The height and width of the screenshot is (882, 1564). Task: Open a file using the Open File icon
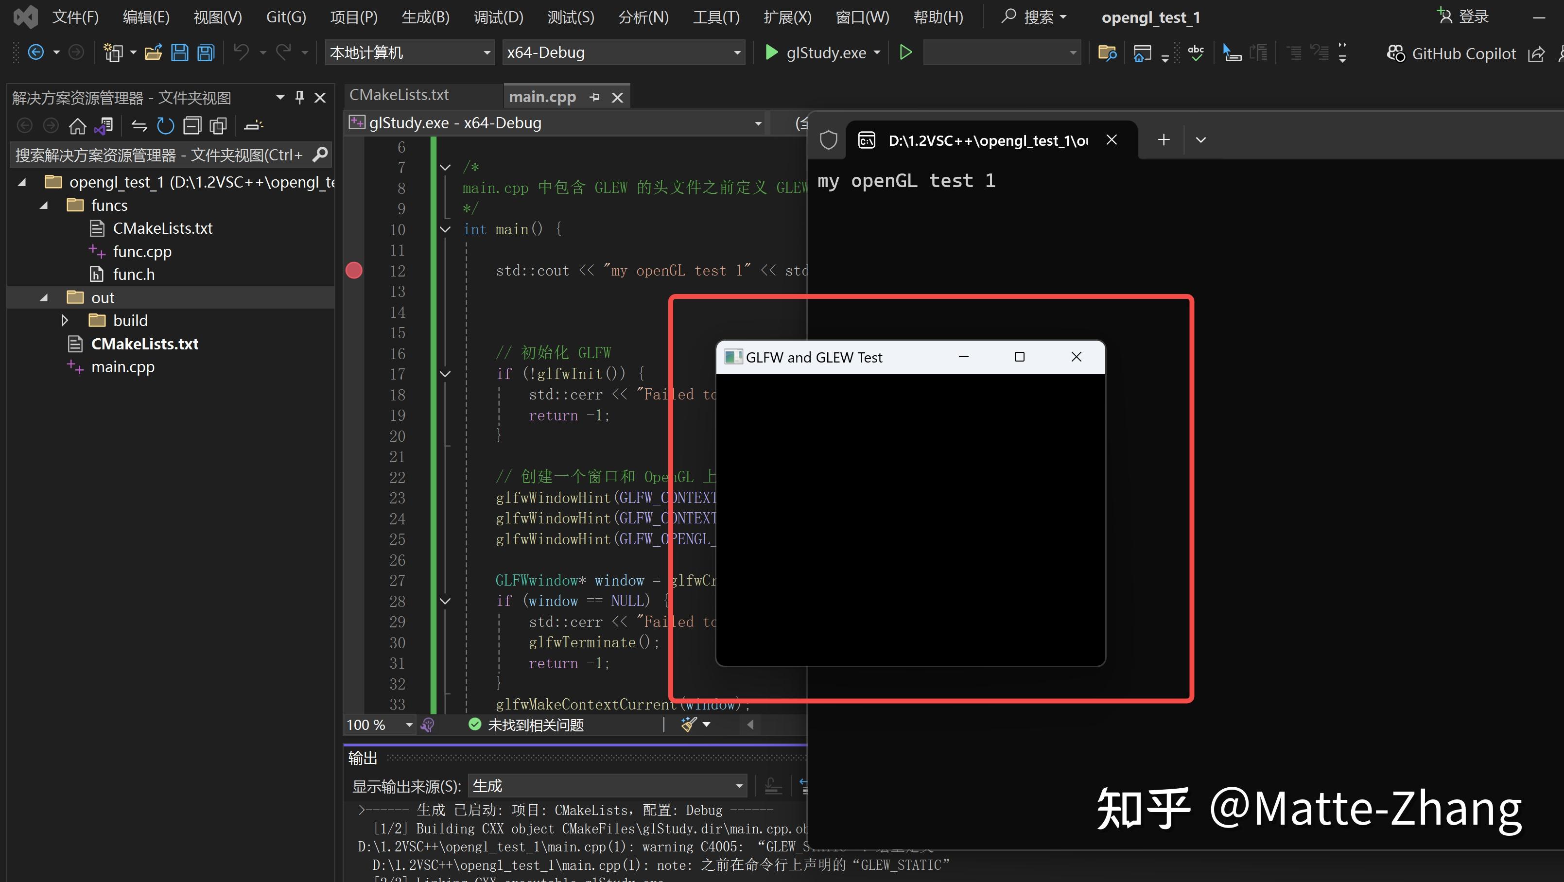pos(154,52)
